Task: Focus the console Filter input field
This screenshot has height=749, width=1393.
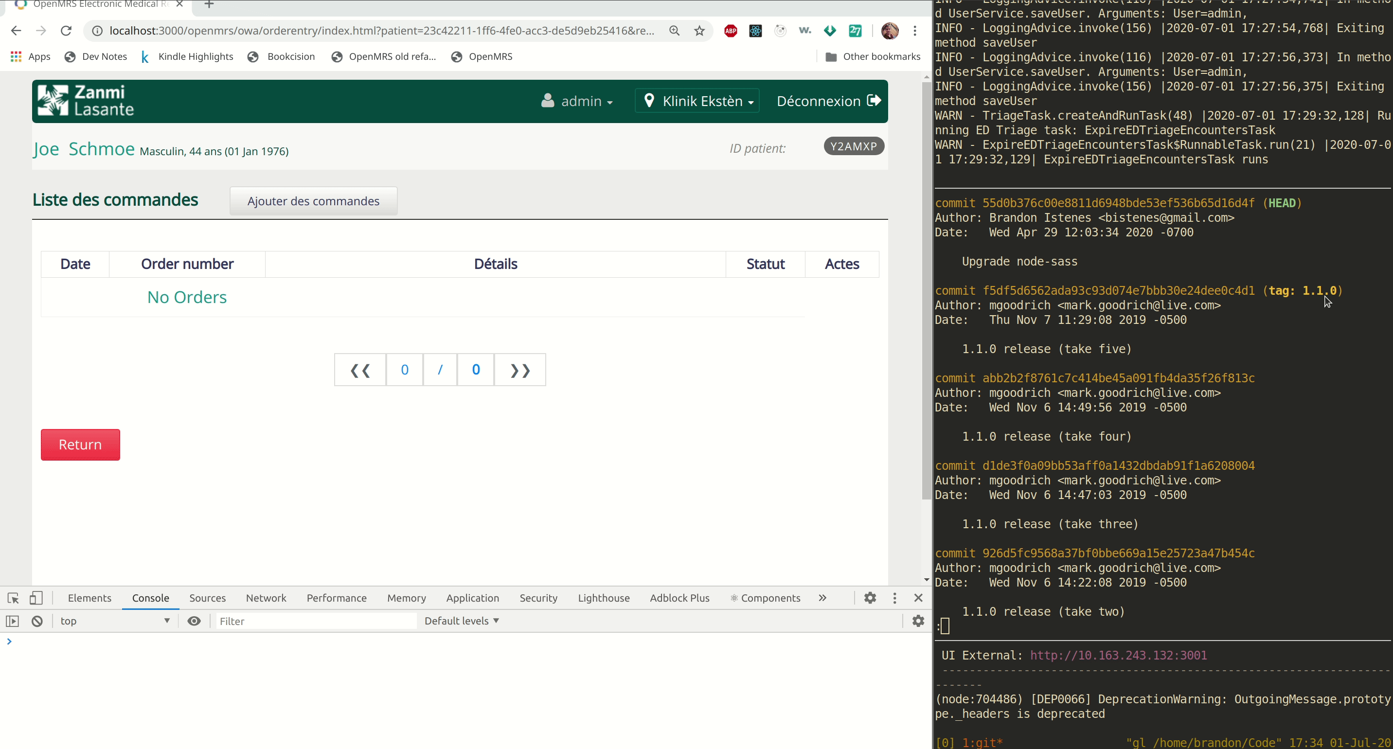Action: coord(316,621)
